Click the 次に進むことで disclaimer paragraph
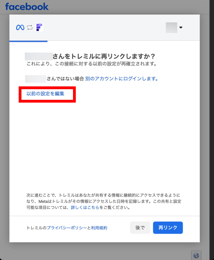214x260 pixels. coord(104,201)
